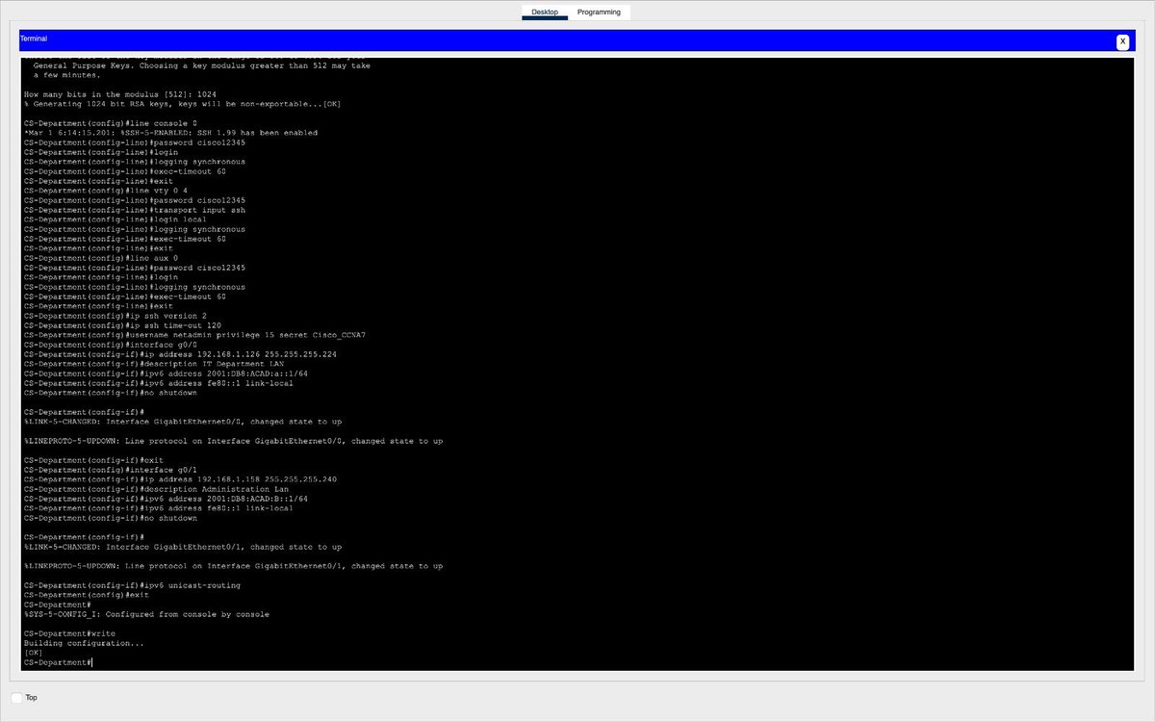The height and width of the screenshot is (722, 1155).
Task: Click the 'line console 0' command line
Action: 111,123
